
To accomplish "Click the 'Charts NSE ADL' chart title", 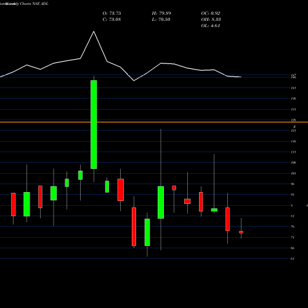I will point(34,4).
